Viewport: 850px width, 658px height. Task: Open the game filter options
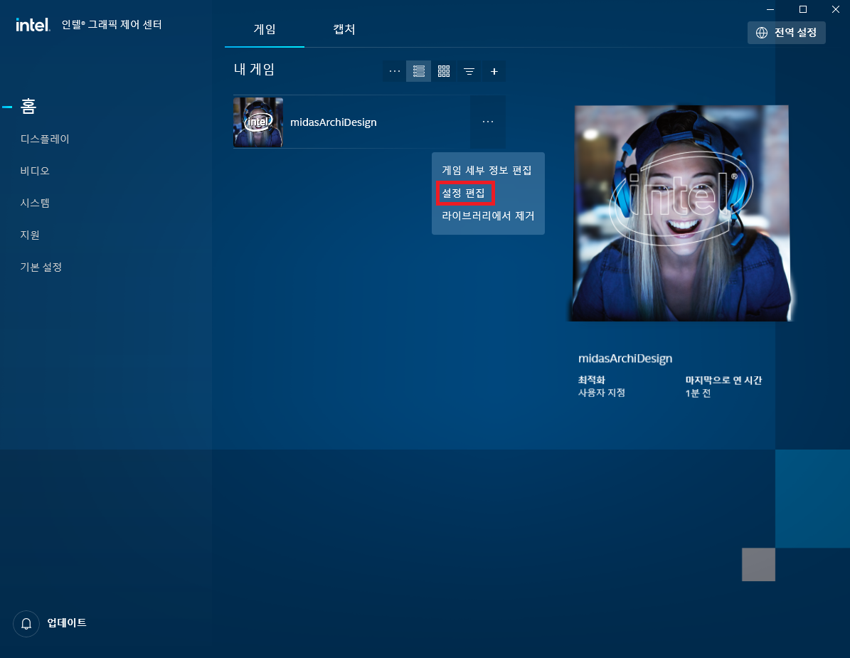tap(469, 71)
